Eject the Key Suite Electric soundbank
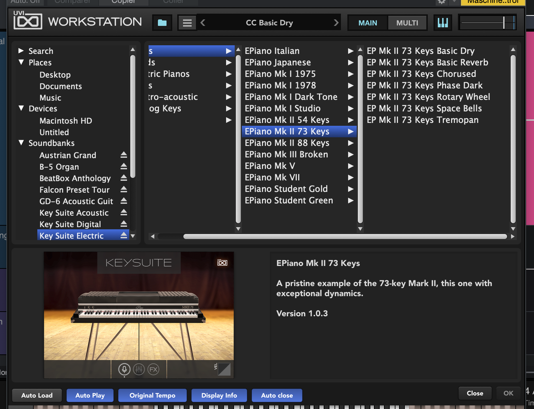The image size is (534, 409). [x=124, y=235]
